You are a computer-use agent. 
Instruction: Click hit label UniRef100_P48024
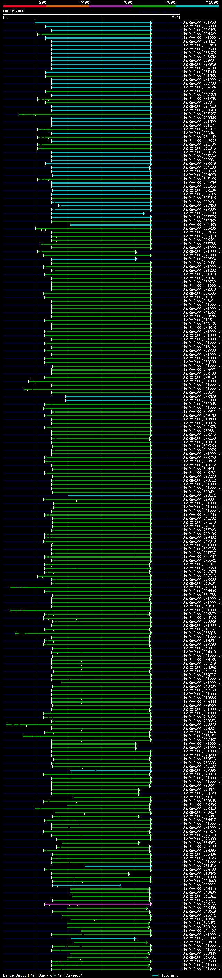[x=199, y=301]
